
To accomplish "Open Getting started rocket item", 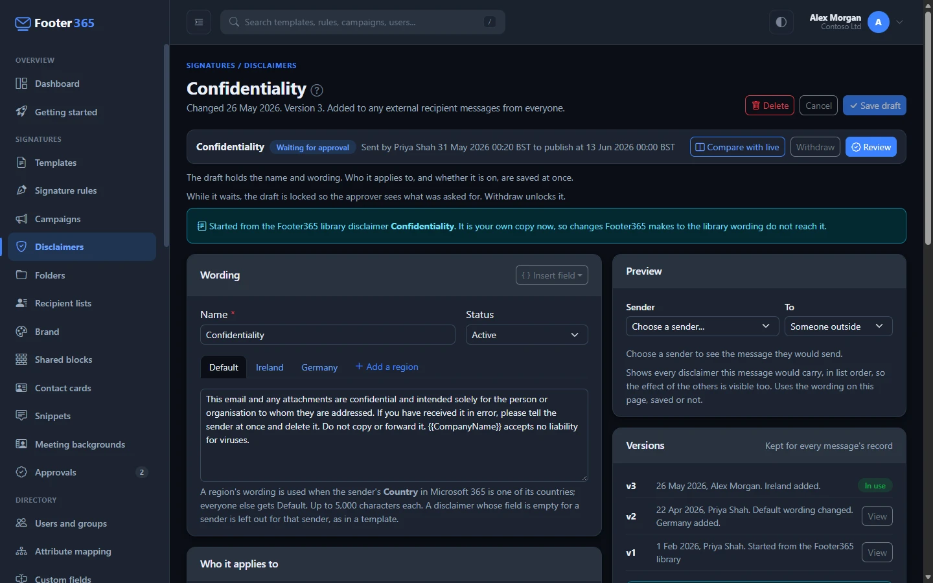I will click(x=82, y=112).
